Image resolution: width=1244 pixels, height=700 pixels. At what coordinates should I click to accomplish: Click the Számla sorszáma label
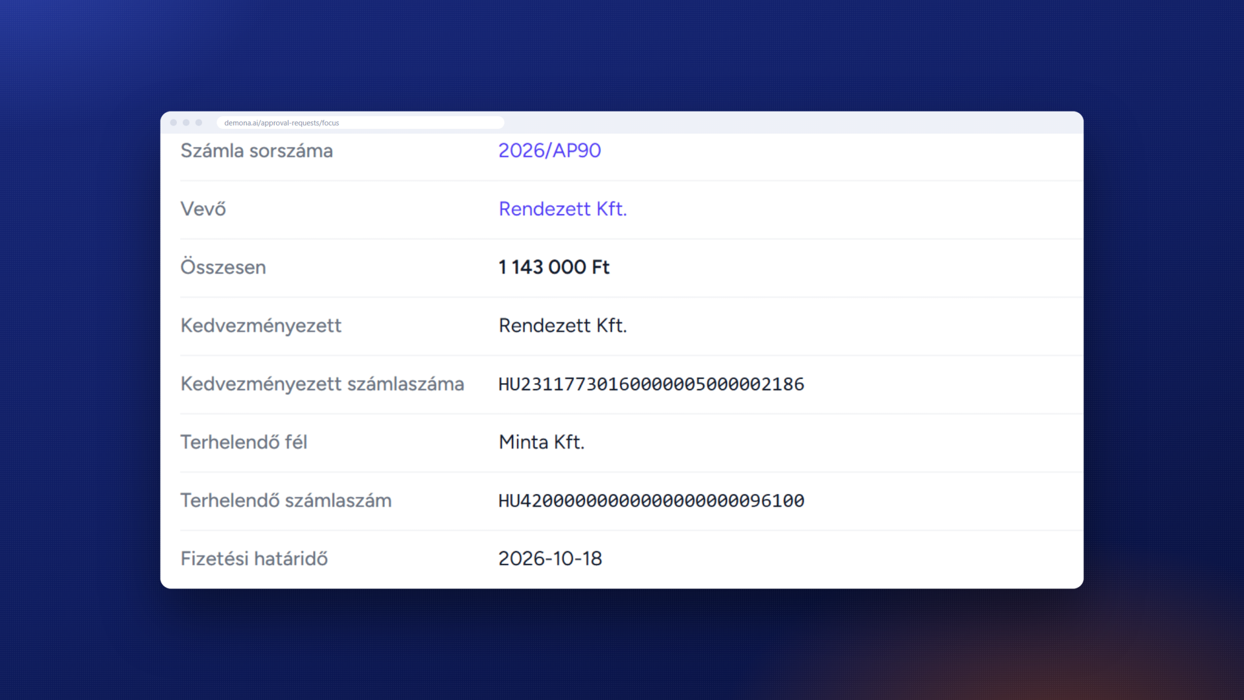click(x=257, y=150)
